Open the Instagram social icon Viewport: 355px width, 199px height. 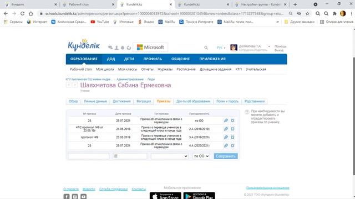75,197
